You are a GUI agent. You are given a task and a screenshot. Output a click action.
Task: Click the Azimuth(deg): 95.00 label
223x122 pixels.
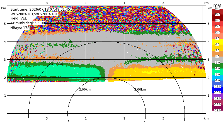pyautogui.click(x=28, y=23)
